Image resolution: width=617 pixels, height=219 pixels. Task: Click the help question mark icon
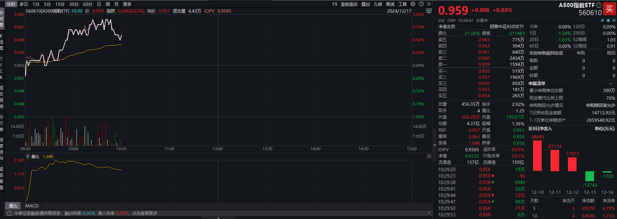pos(421,4)
